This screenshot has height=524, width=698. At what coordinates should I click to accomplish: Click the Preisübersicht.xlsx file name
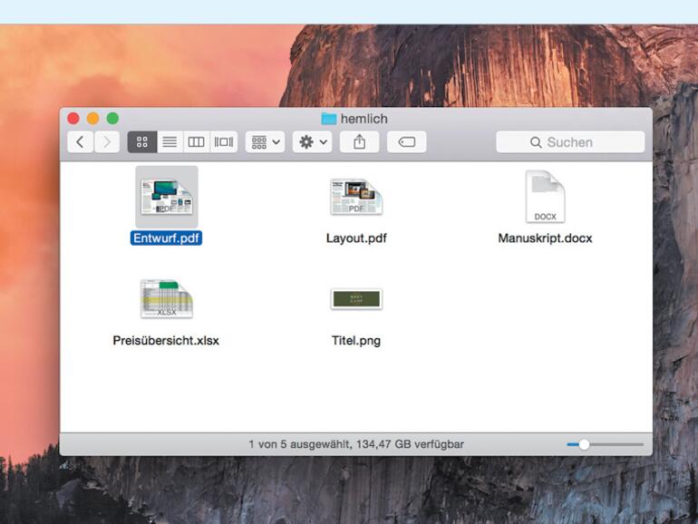pos(166,341)
